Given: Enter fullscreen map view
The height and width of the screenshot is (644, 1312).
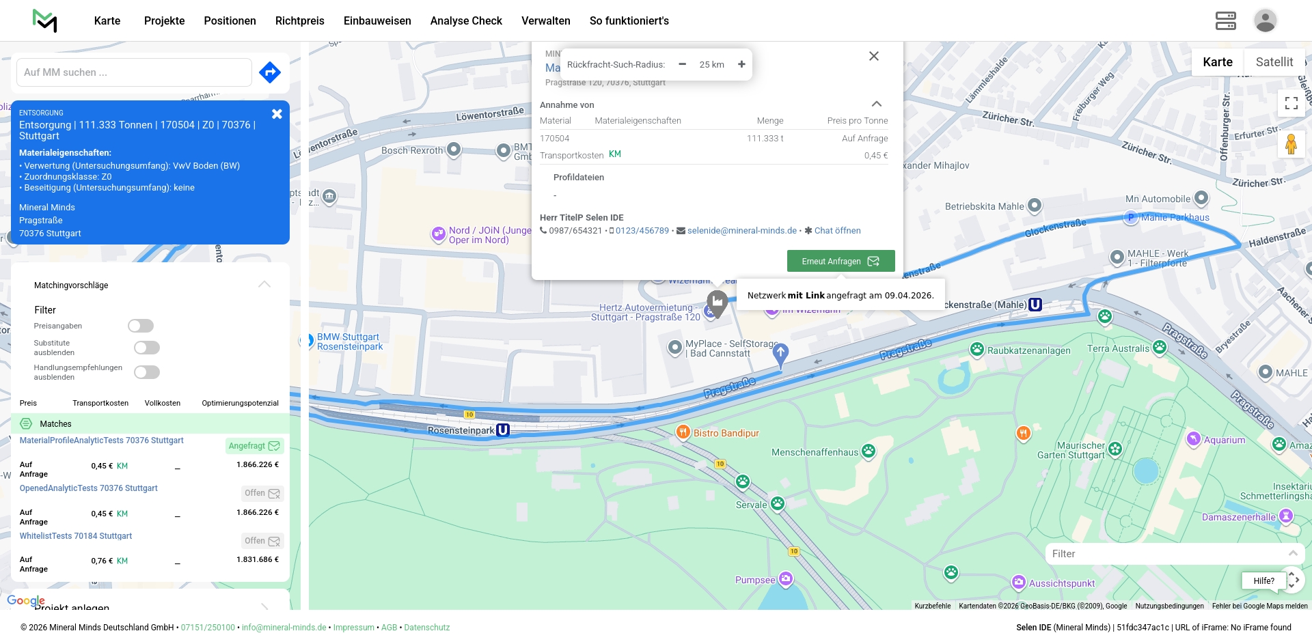Looking at the screenshot, I should tap(1291, 103).
